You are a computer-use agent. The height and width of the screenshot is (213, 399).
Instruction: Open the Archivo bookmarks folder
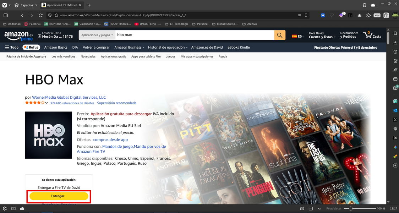[x=249, y=24]
